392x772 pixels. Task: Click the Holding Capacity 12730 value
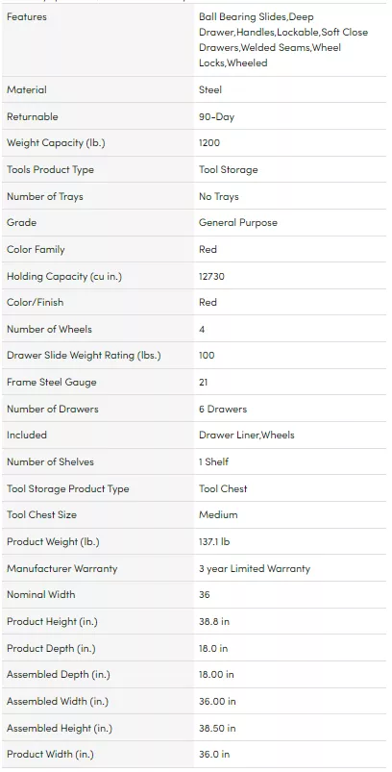click(x=211, y=276)
